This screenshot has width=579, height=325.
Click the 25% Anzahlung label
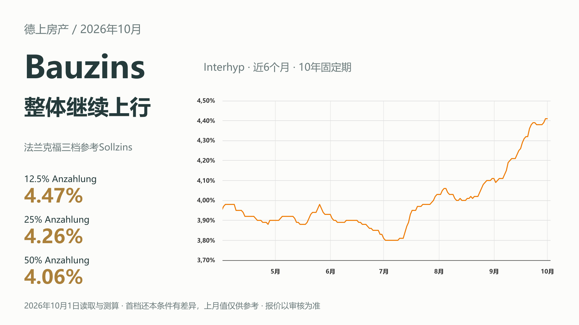click(57, 220)
